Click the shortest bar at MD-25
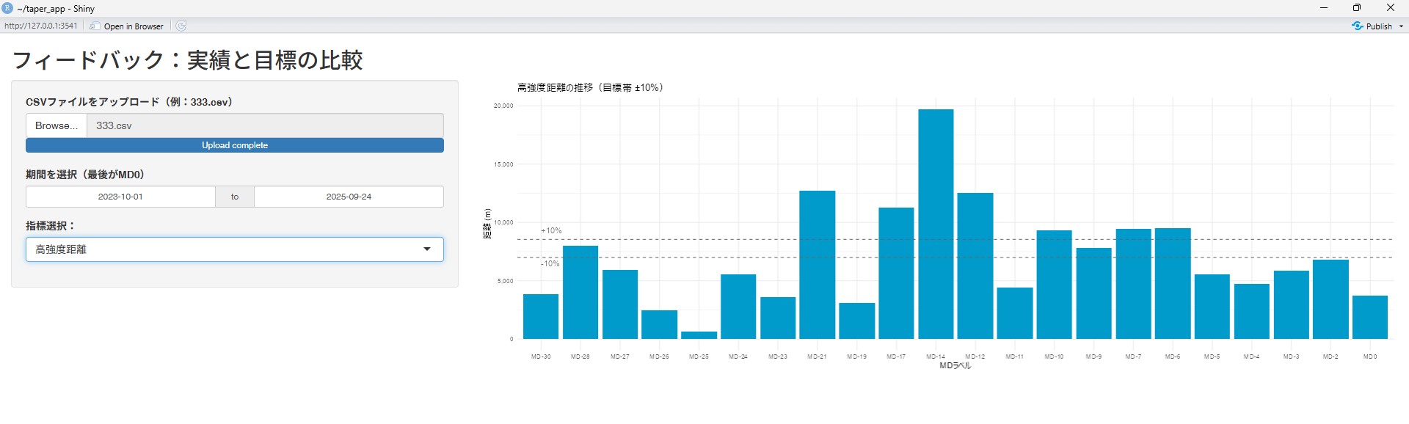The image size is (1409, 424). click(699, 335)
